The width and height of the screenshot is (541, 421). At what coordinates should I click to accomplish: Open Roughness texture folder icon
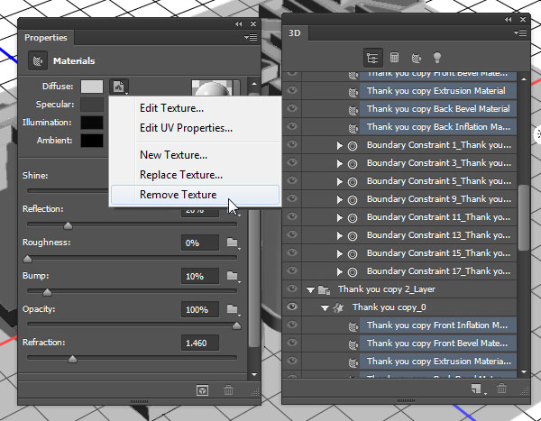pyautogui.click(x=233, y=243)
